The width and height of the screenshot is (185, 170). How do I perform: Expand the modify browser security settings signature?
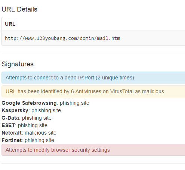[93, 150]
